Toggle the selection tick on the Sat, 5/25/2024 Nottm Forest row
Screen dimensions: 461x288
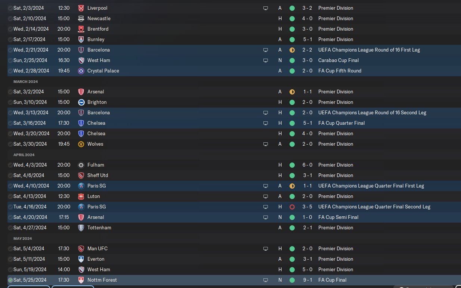(x=10, y=280)
